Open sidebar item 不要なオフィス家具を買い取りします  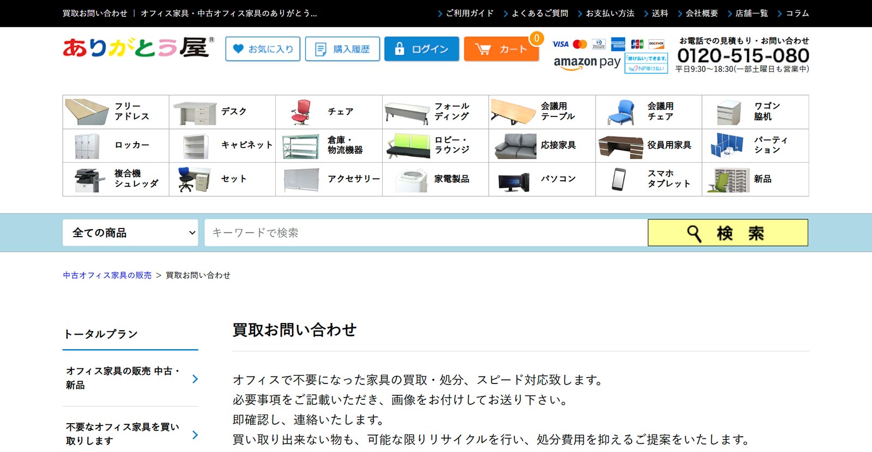tap(130, 434)
